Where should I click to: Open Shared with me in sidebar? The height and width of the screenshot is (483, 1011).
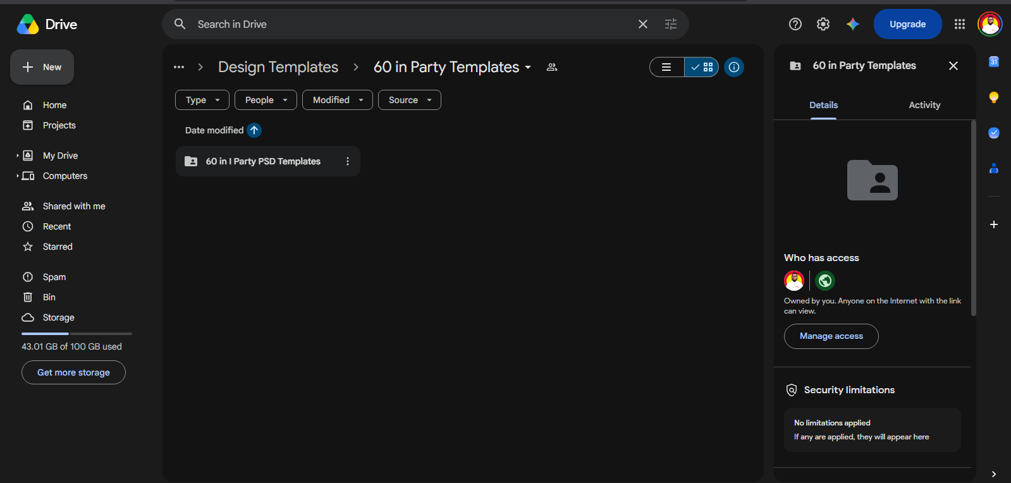pos(73,206)
